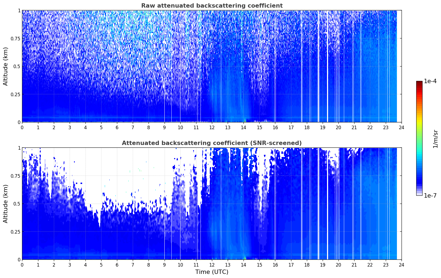Image resolution: width=441 pixels, height=278 pixels.
Task: Click the "1/m/sr" colorbar unit label
Action: point(436,139)
